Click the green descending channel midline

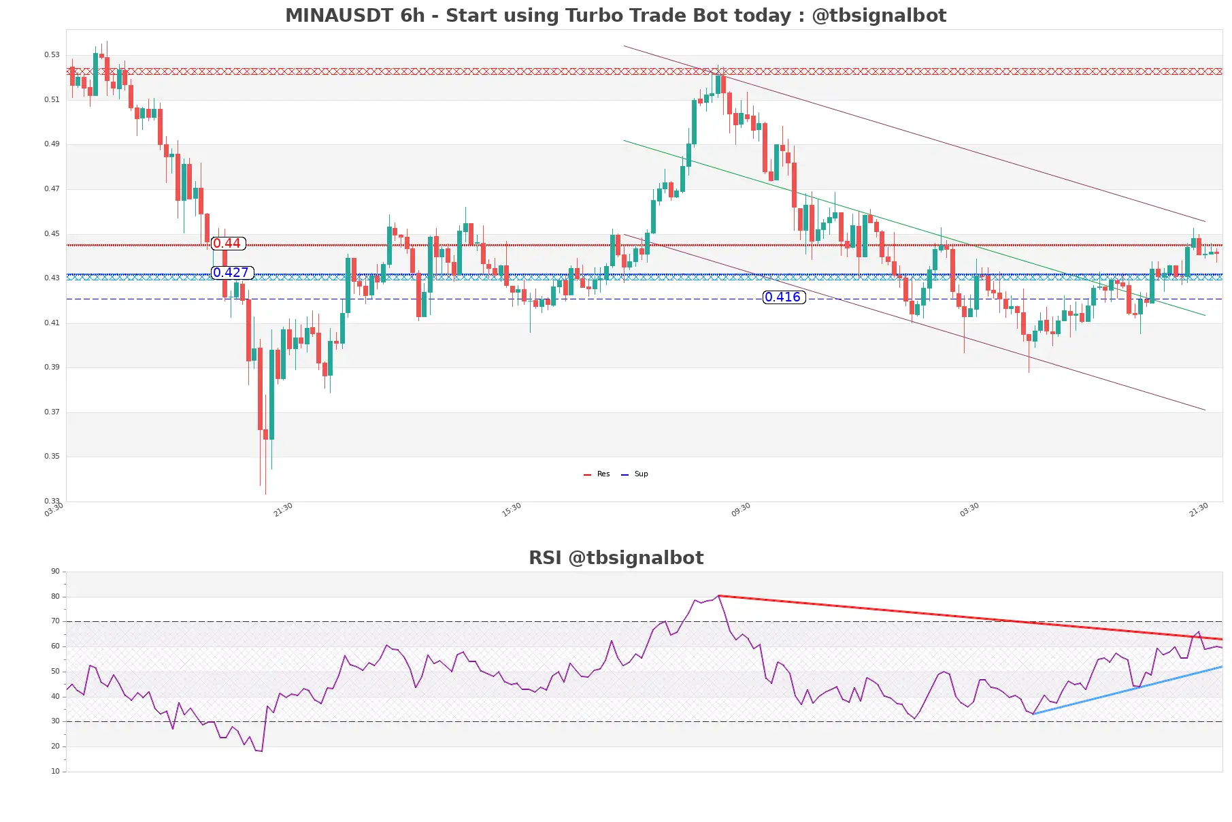914,228
